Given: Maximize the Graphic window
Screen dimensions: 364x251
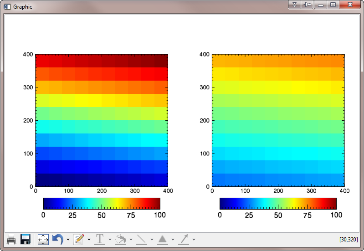Looking at the screenshot, I should (x=333, y=5).
